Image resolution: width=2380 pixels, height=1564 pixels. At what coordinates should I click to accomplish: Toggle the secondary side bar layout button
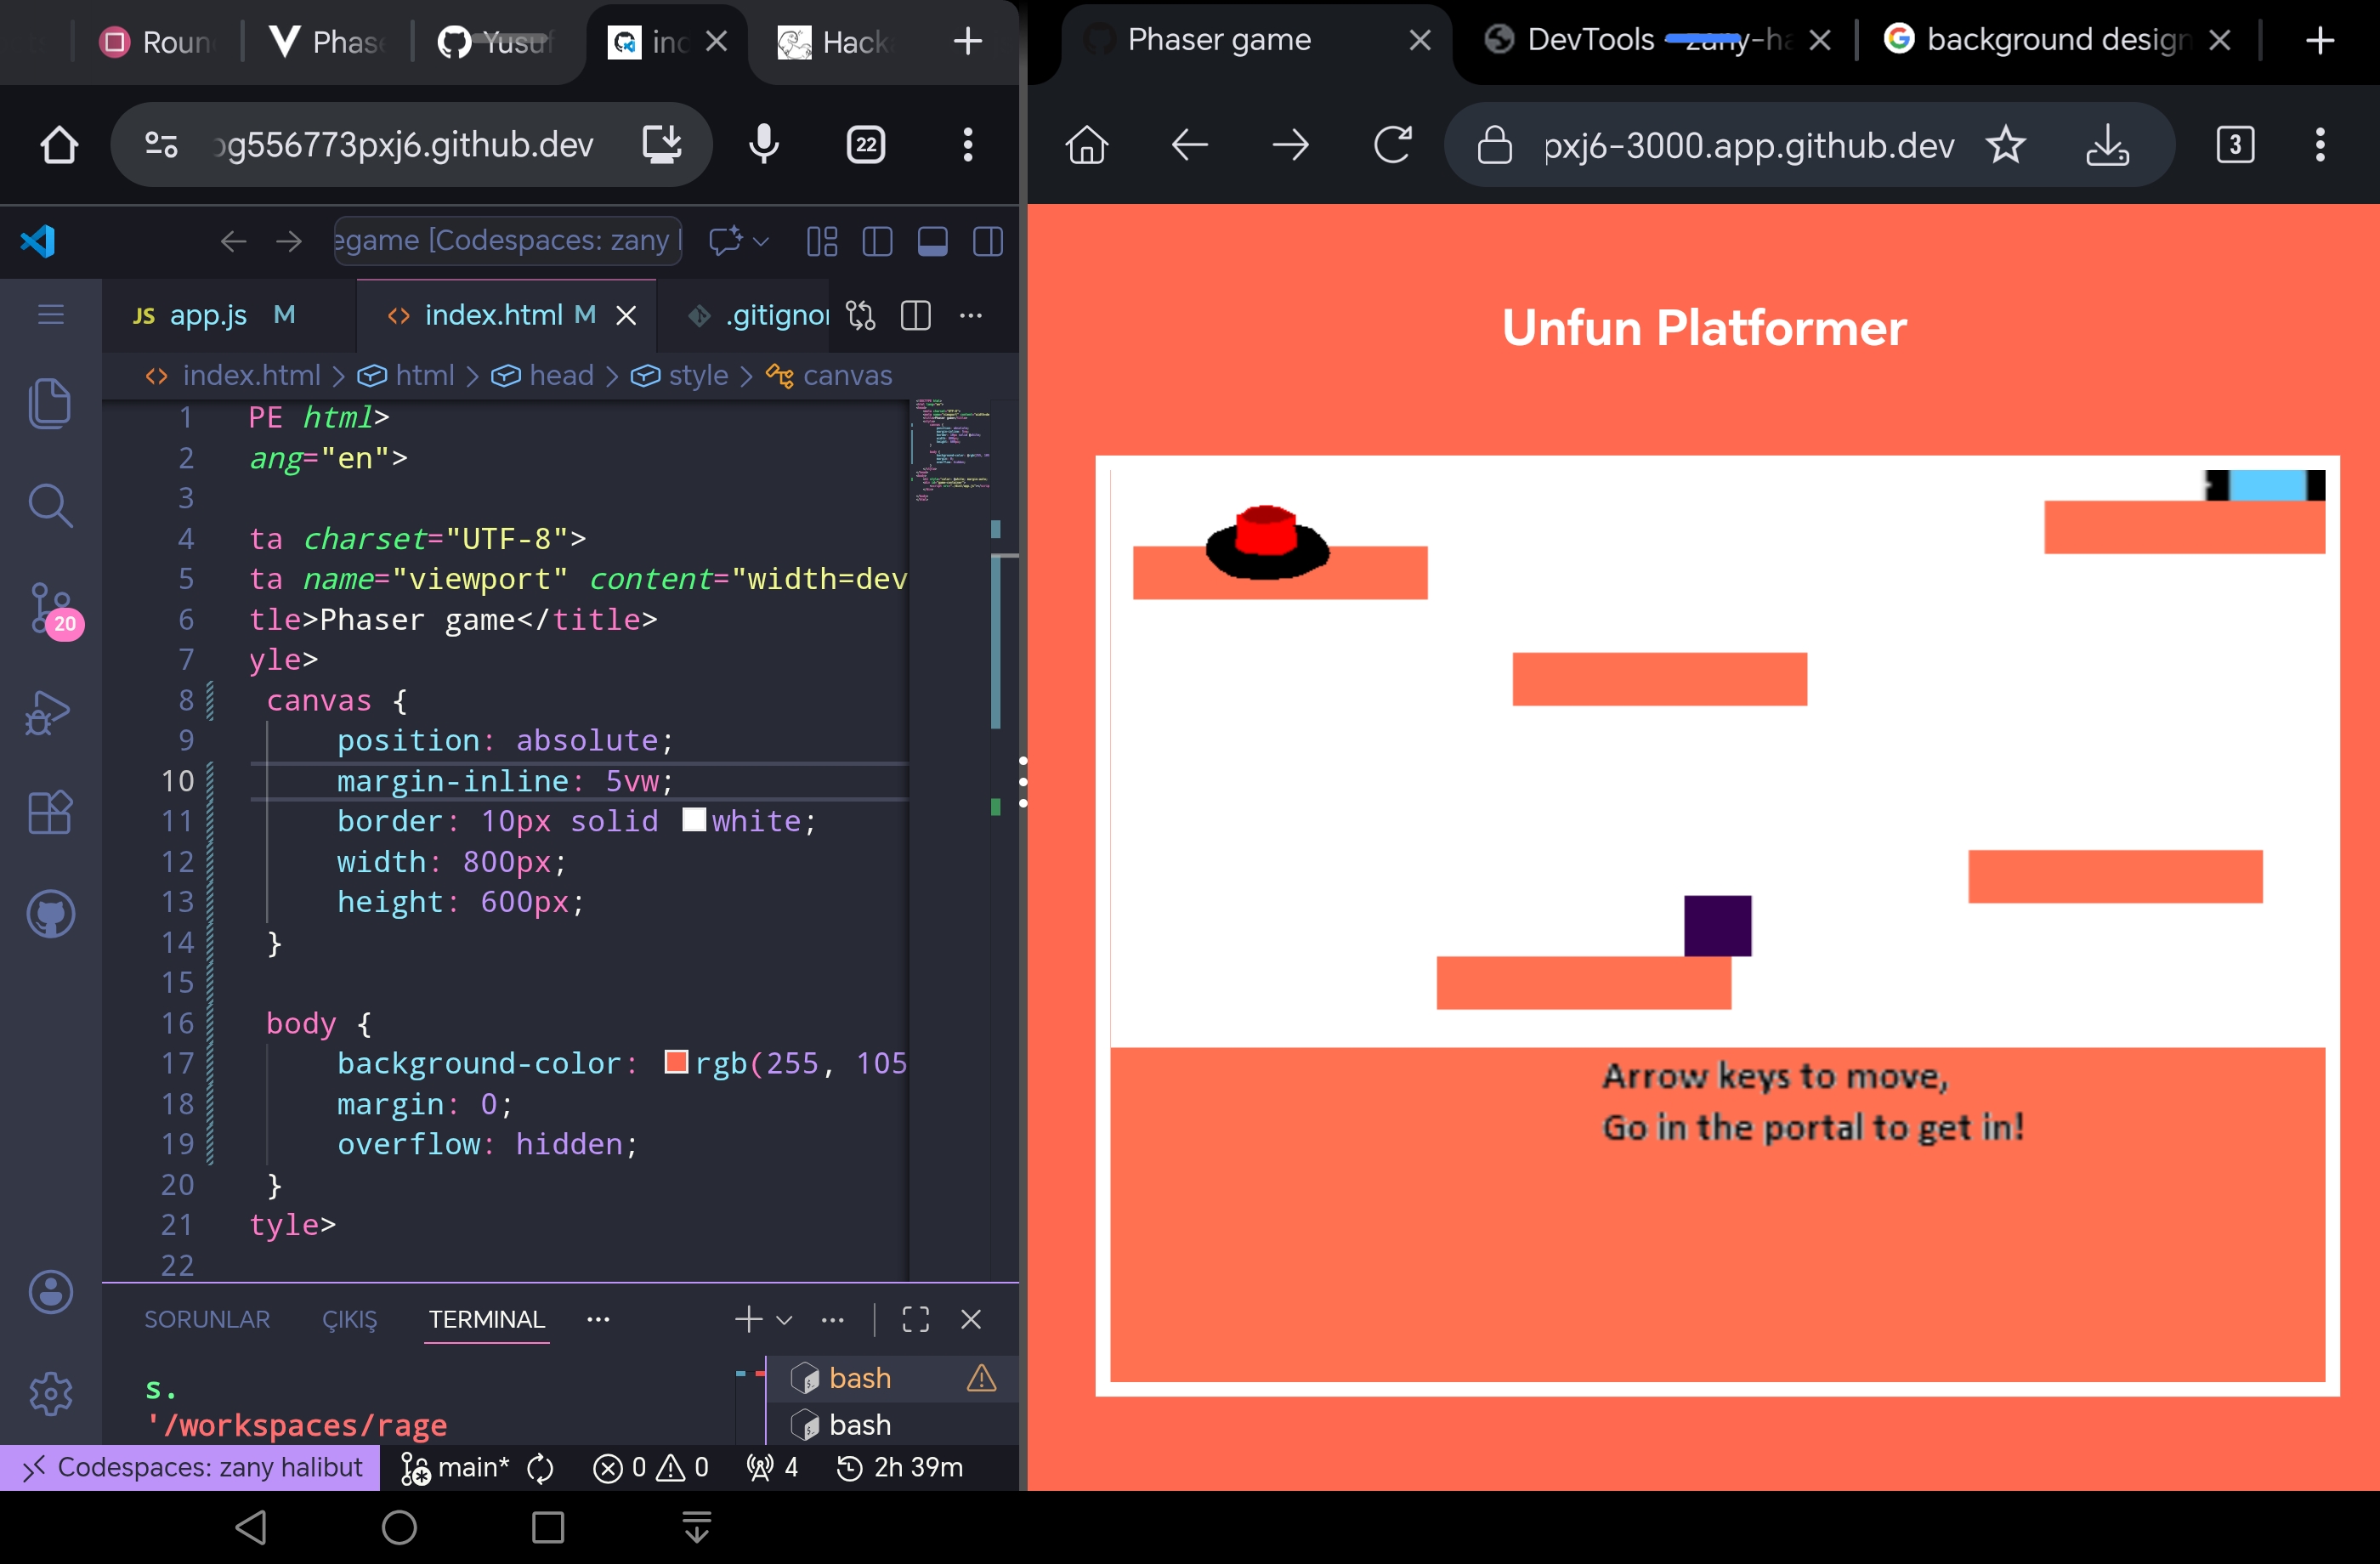pos(987,241)
